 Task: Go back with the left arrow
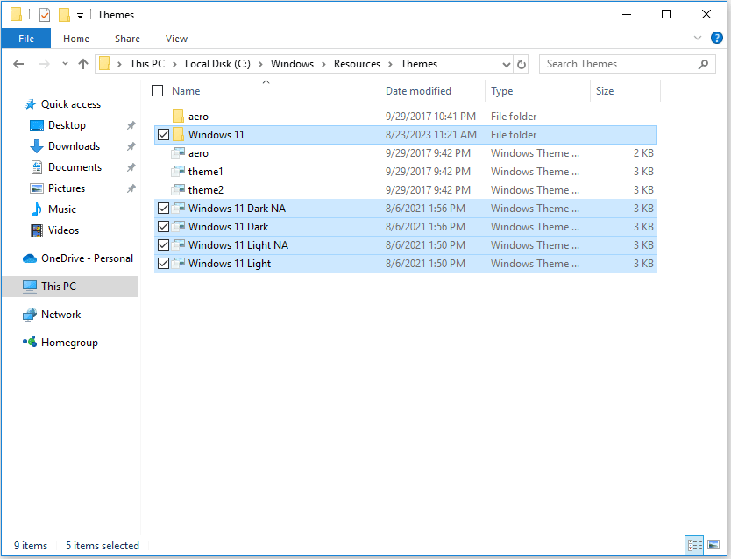point(18,64)
